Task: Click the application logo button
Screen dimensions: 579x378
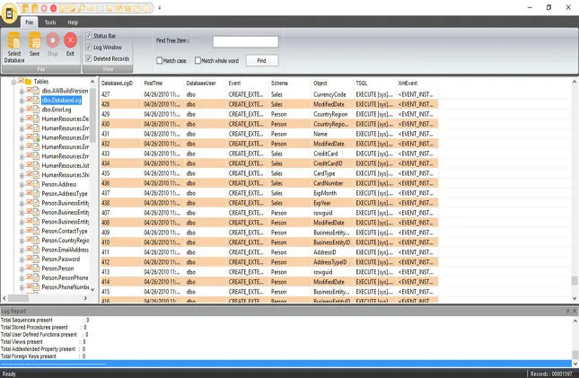Action: pyautogui.click(x=10, y=13)
